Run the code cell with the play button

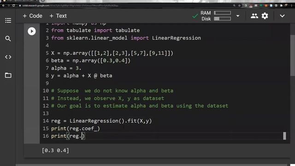click(x=32, y=31)
